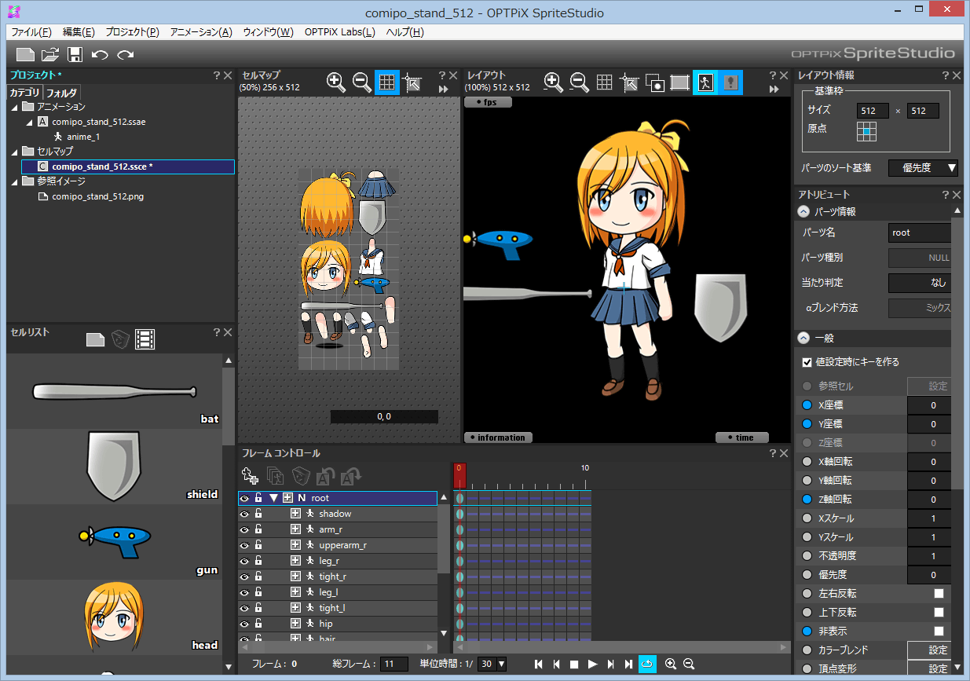970x681 pixels.
Task: Zoom out on the セルマップ cell map view
Action: pos(362,82)
